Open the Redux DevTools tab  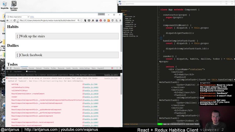94,68
